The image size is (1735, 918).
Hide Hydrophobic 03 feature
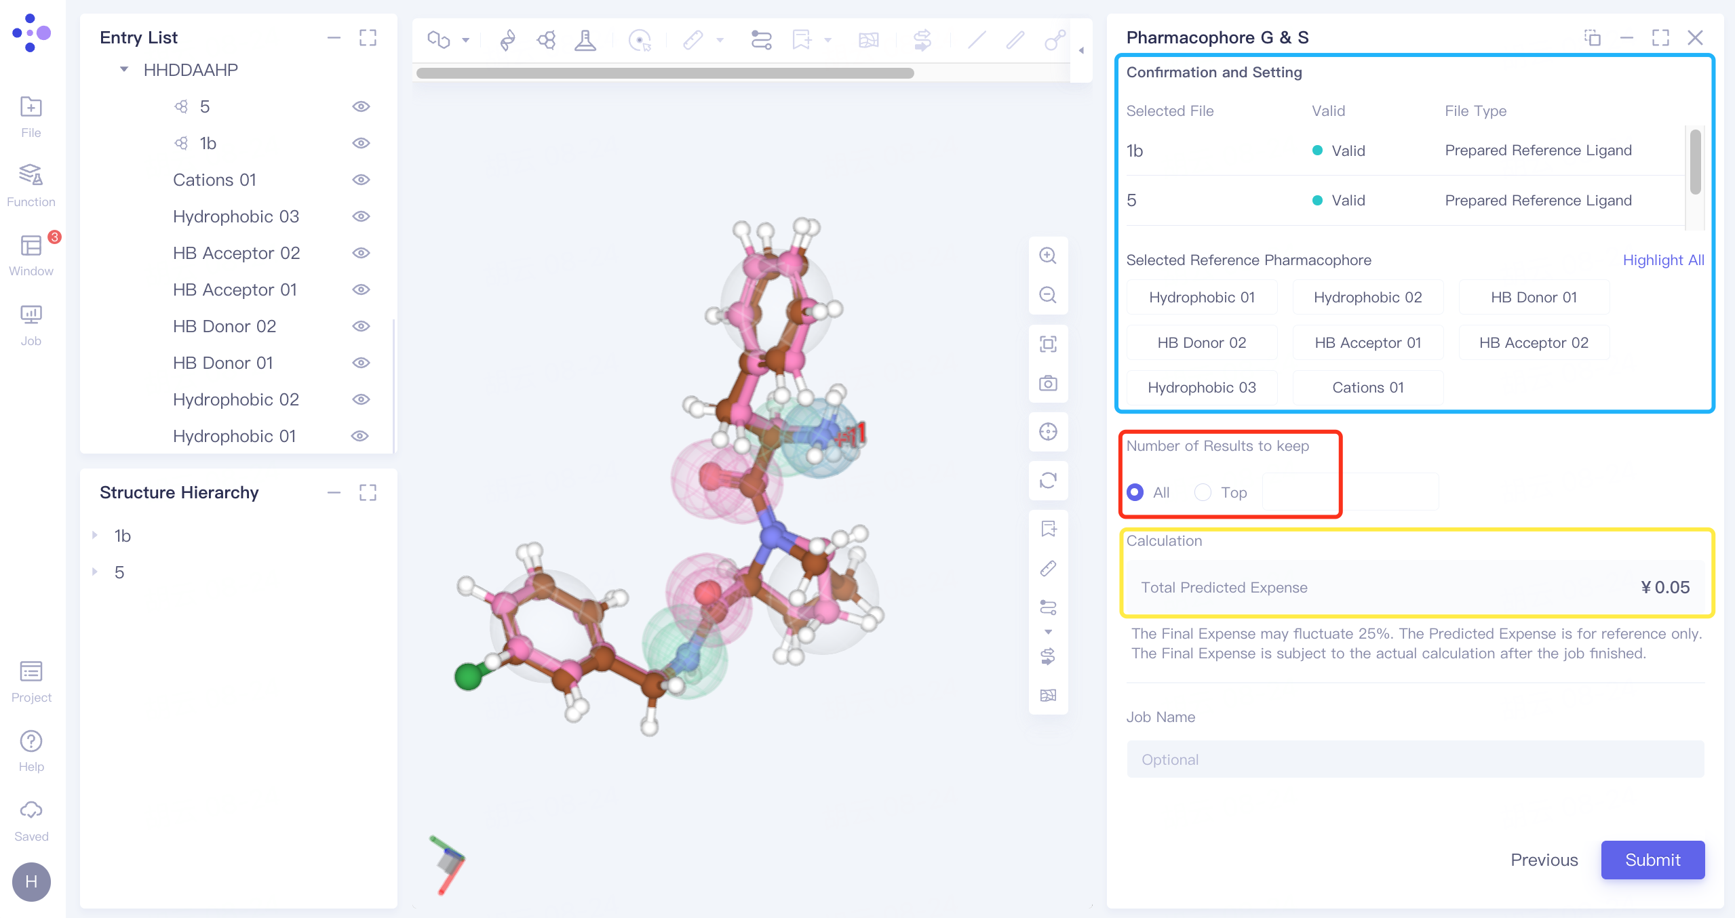point(361,216)
